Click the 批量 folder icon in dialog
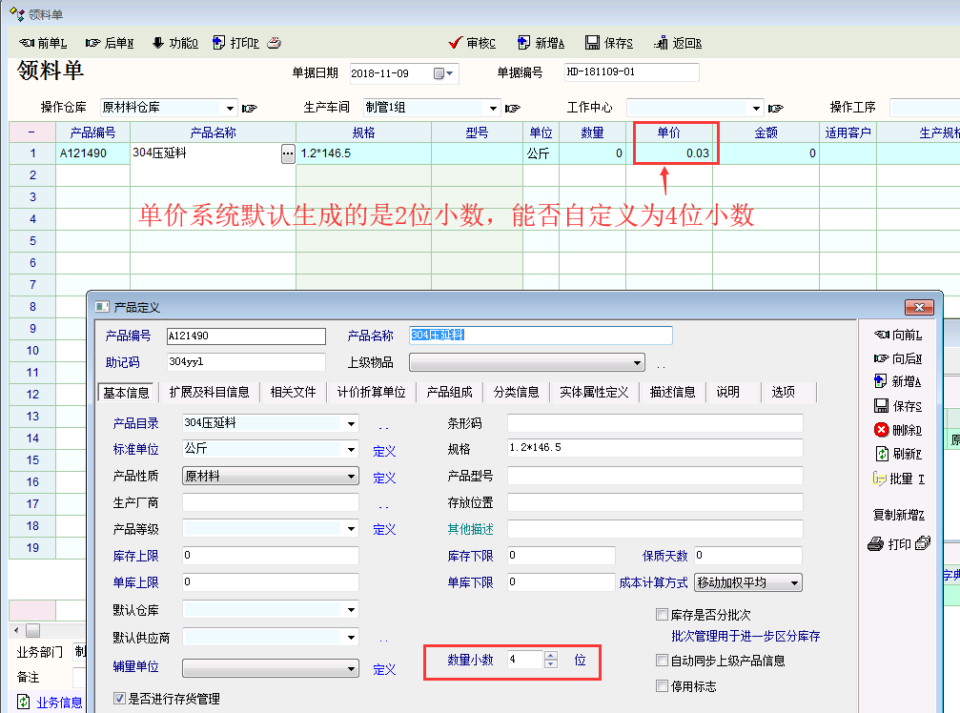This screenshot has height=713, width=960. pyautogui.click(x=880, y=479)
